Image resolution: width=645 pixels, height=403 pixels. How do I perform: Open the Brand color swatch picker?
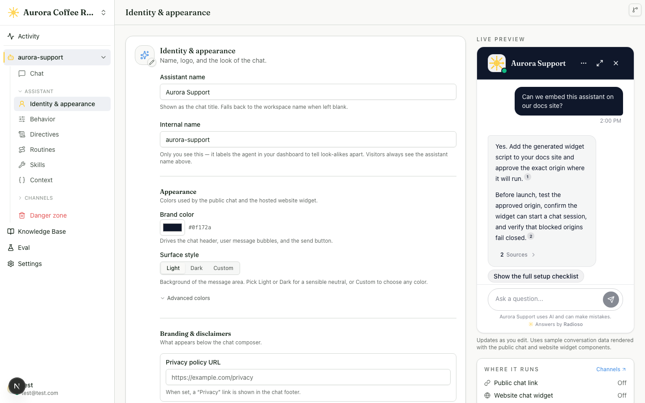tap(172, 227)
